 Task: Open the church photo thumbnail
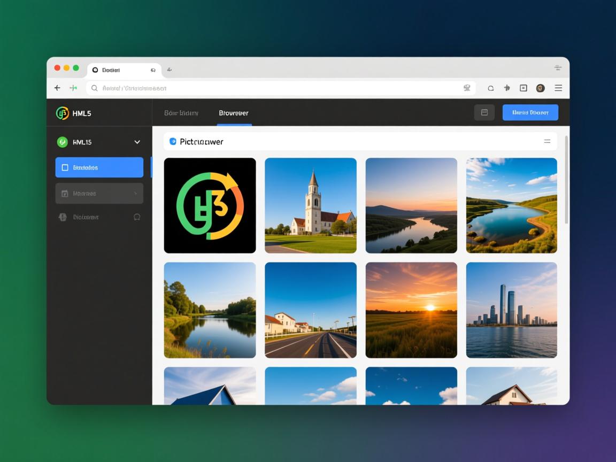click(x=311, y=205)
